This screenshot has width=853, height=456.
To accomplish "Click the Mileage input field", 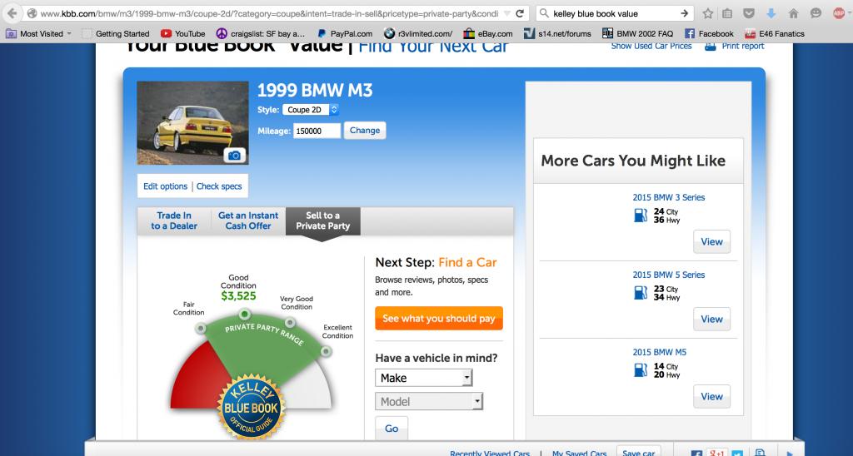I will pos(317,131).
